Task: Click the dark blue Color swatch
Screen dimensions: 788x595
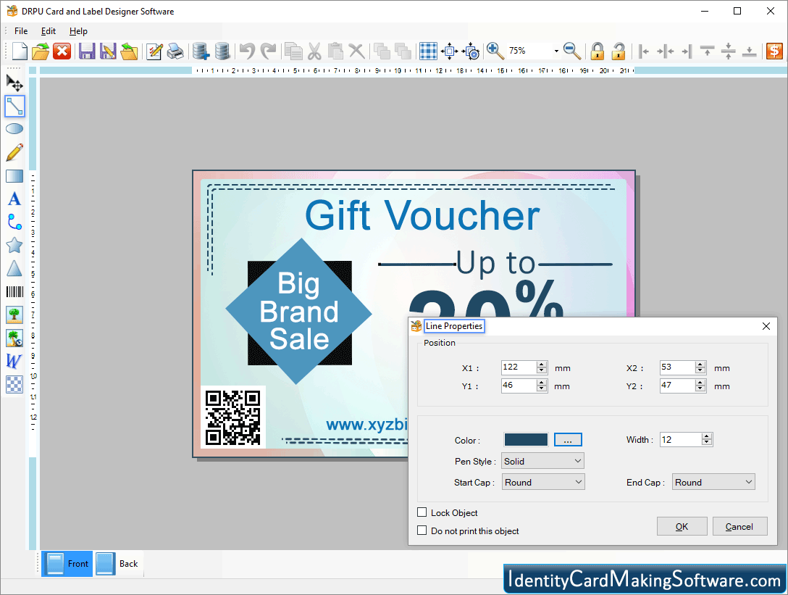Action: tap(526, 440)
